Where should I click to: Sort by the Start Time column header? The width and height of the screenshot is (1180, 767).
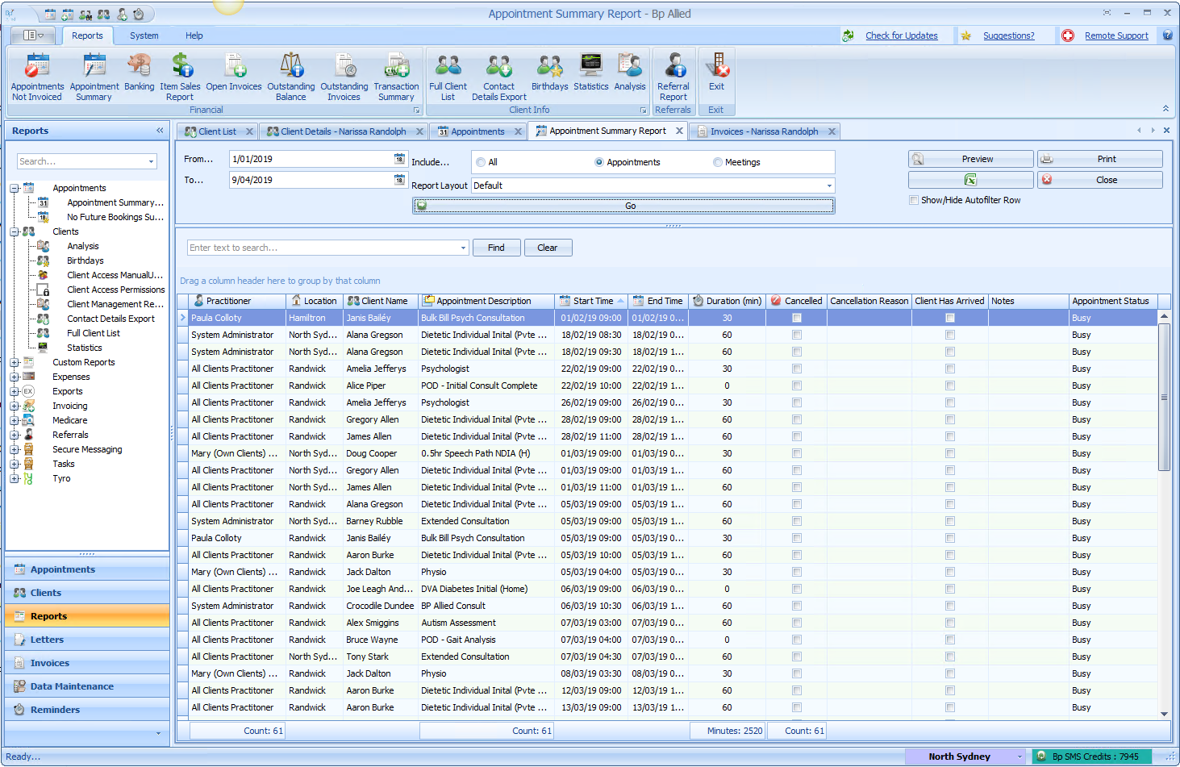pos(593,301)
